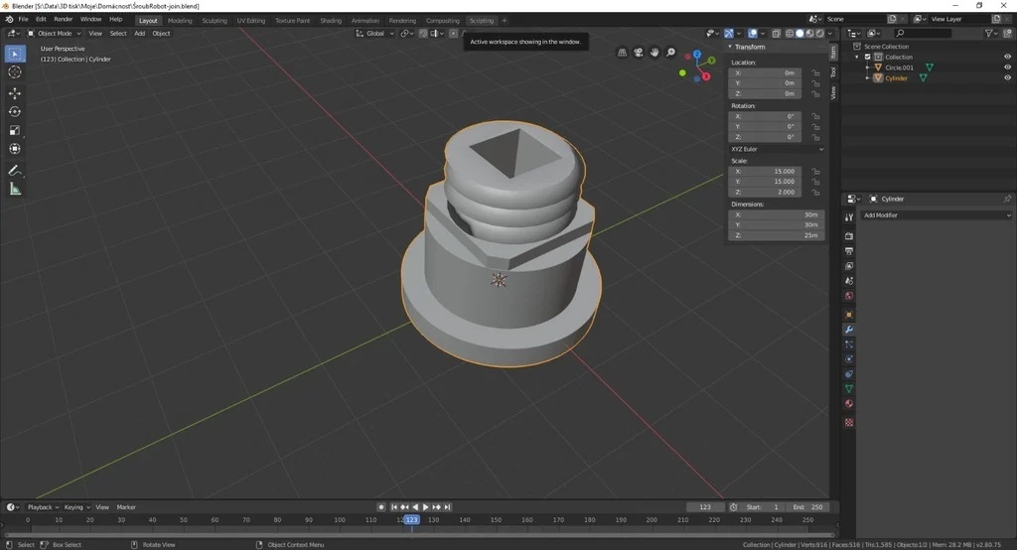1017x550 pixels.
Task: Switch to camera view icon
Action: 639,53
